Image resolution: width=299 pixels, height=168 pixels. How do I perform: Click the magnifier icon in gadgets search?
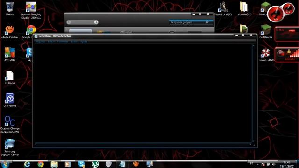207,22
